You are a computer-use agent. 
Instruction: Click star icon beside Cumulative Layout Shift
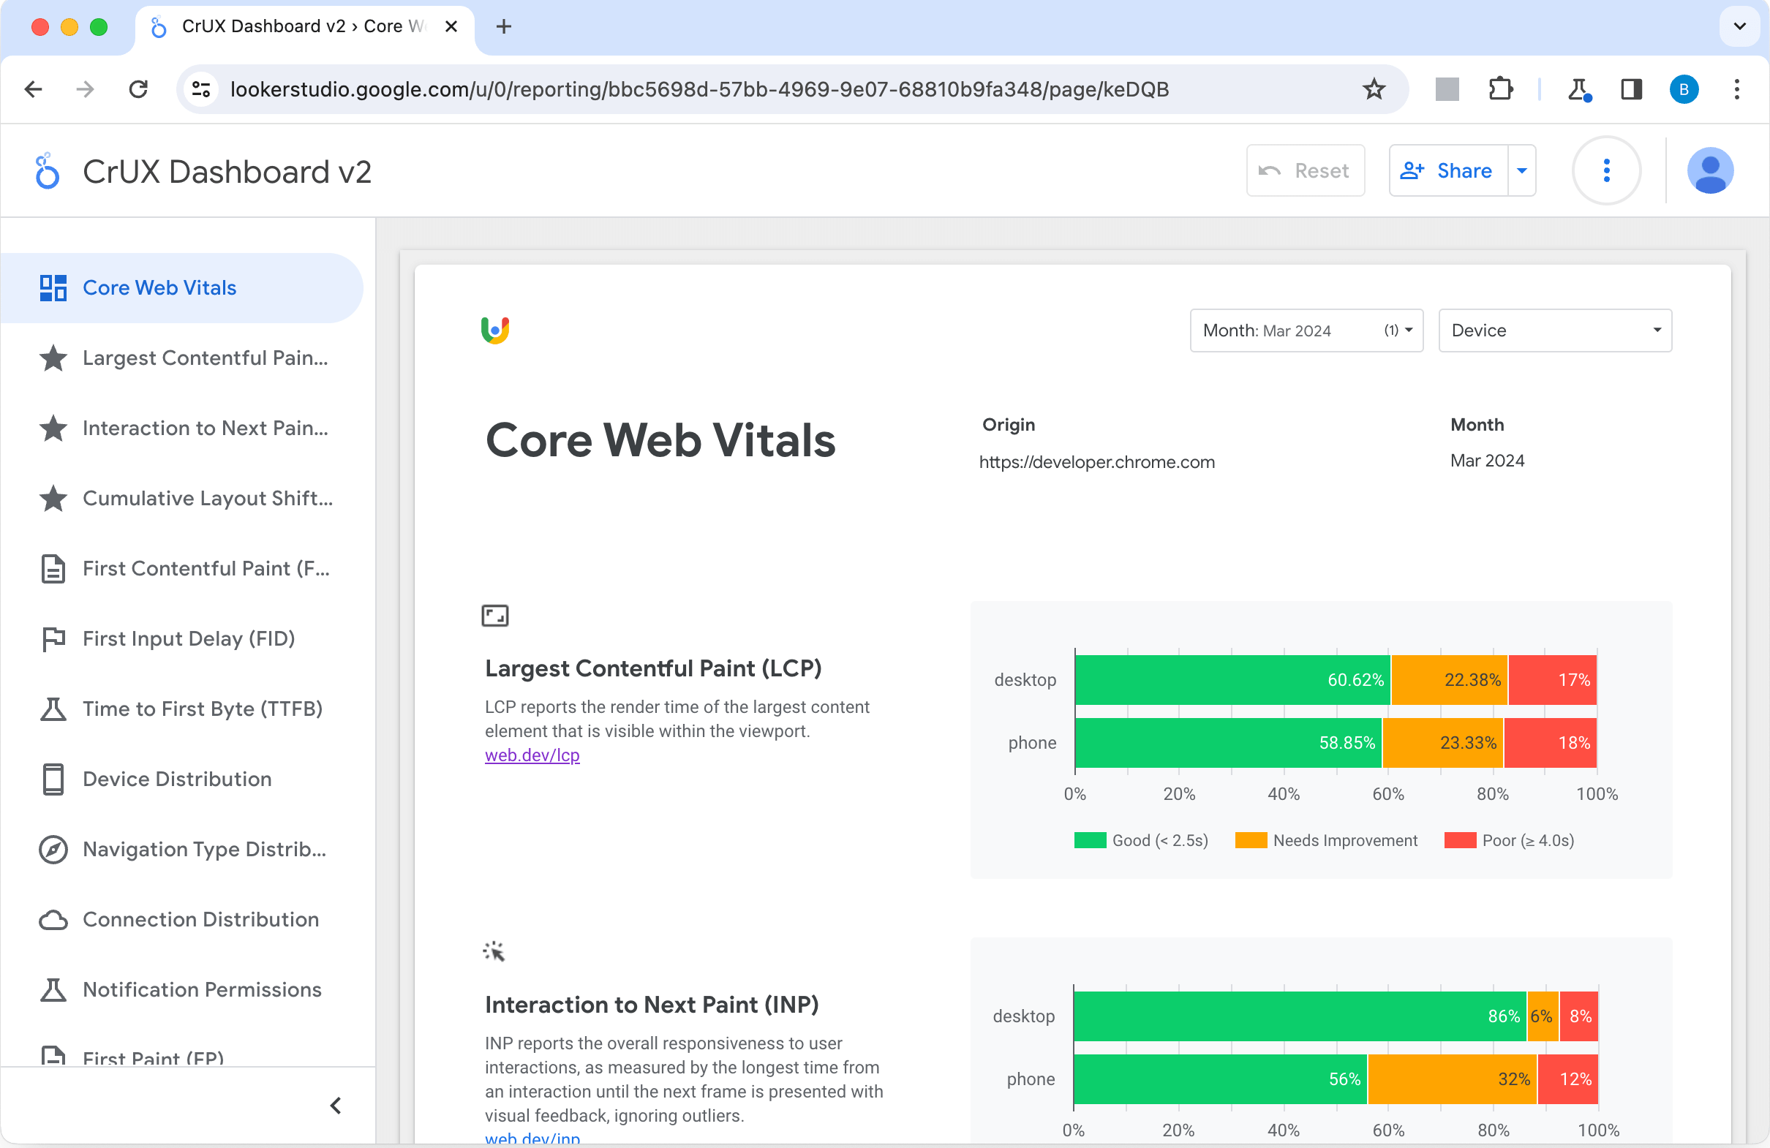[53, 498]
